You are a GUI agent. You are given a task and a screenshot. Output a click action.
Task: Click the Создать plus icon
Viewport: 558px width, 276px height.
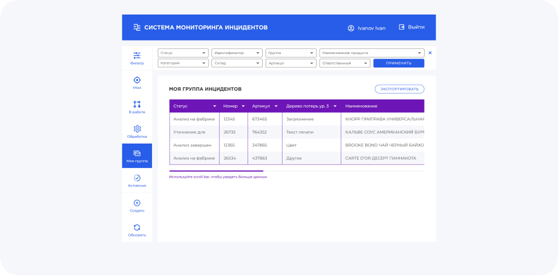137,203
